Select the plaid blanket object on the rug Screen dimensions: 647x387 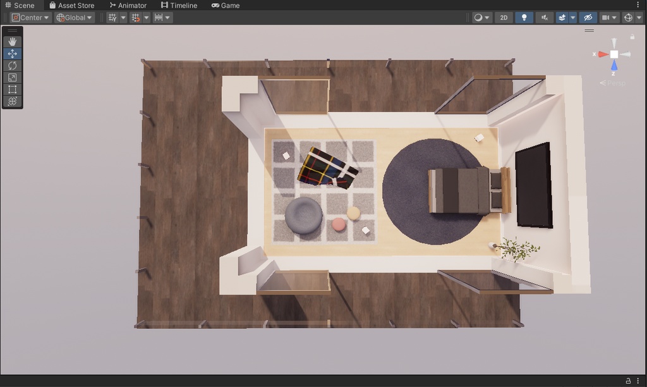327,168
